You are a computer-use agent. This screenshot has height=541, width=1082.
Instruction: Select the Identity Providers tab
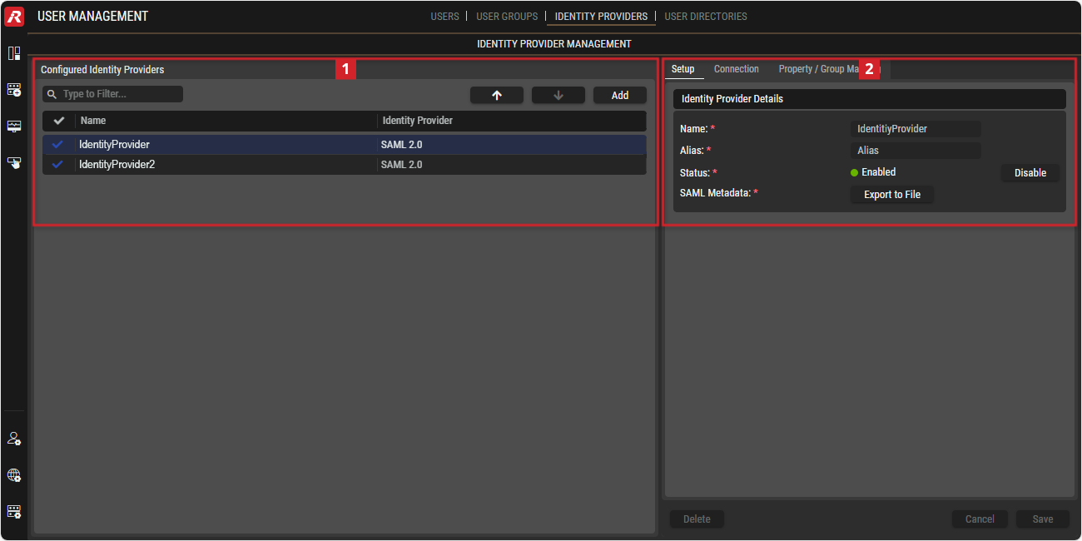(x=601, y=17)
